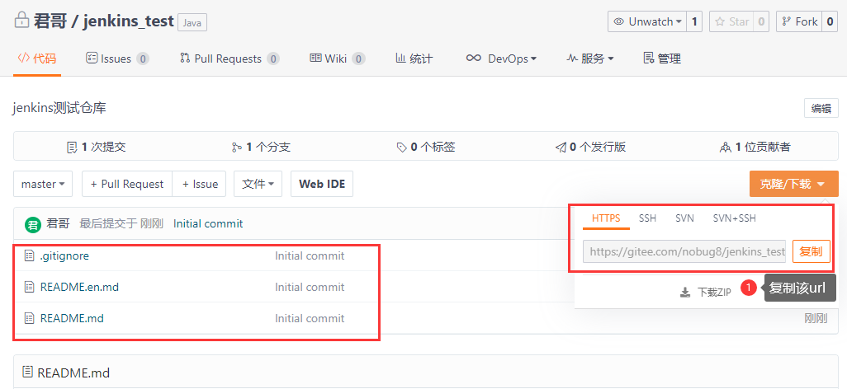
Task: Click the download ZIP icon
Action: [684, 292]
